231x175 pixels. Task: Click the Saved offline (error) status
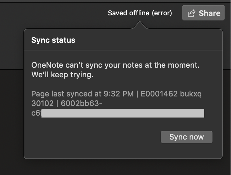pyautogui.click(x=140, y=13)
